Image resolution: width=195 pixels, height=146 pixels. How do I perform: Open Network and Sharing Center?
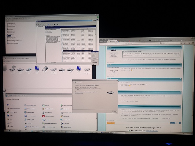click(32, 127)
